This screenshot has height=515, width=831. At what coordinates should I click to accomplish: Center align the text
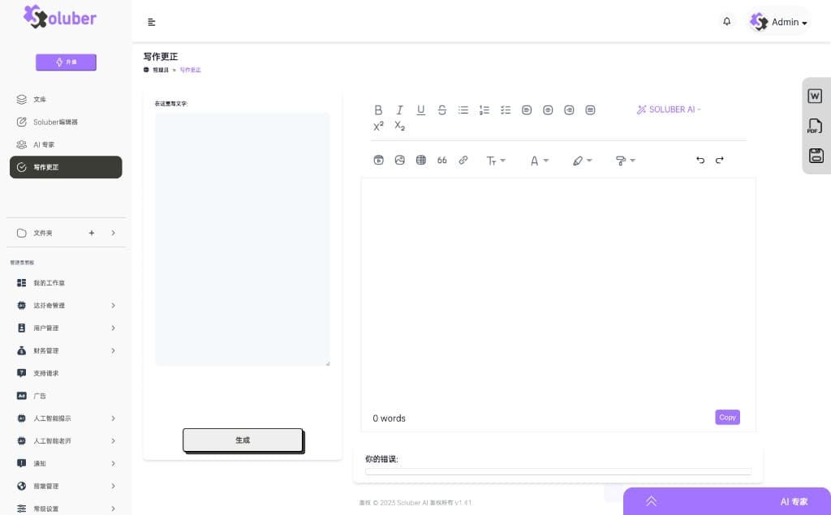(x=548, y=109)
